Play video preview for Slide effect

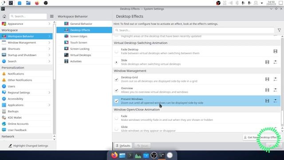click(267, 62)
